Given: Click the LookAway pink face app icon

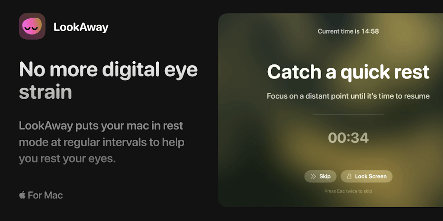Looking at the screenshot, I should coord(32,26).
